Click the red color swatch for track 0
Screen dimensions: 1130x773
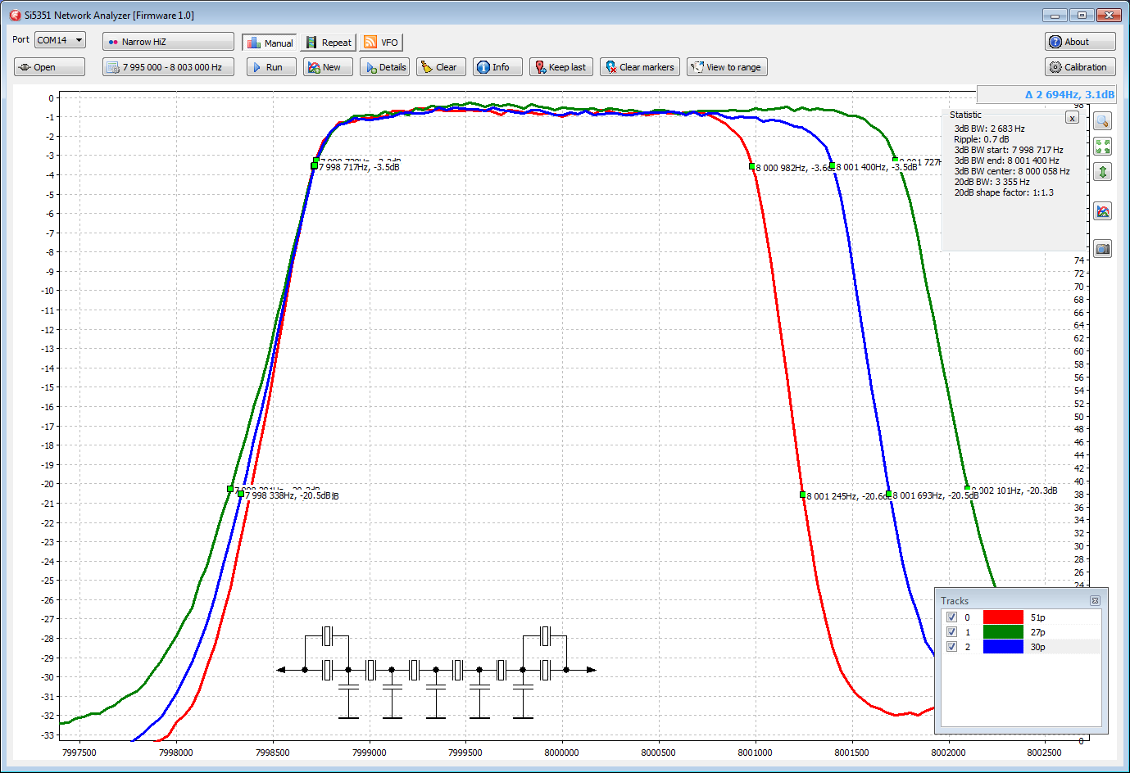[x=1003, y=617]
